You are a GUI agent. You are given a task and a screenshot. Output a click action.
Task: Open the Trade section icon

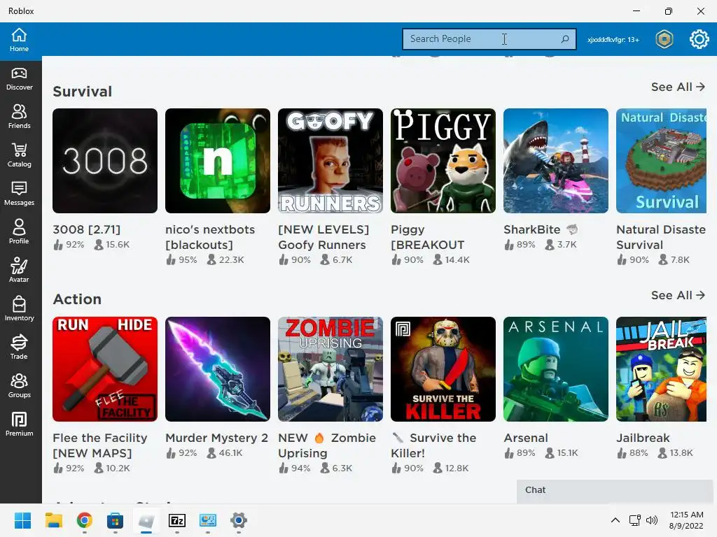pos(19,347)
